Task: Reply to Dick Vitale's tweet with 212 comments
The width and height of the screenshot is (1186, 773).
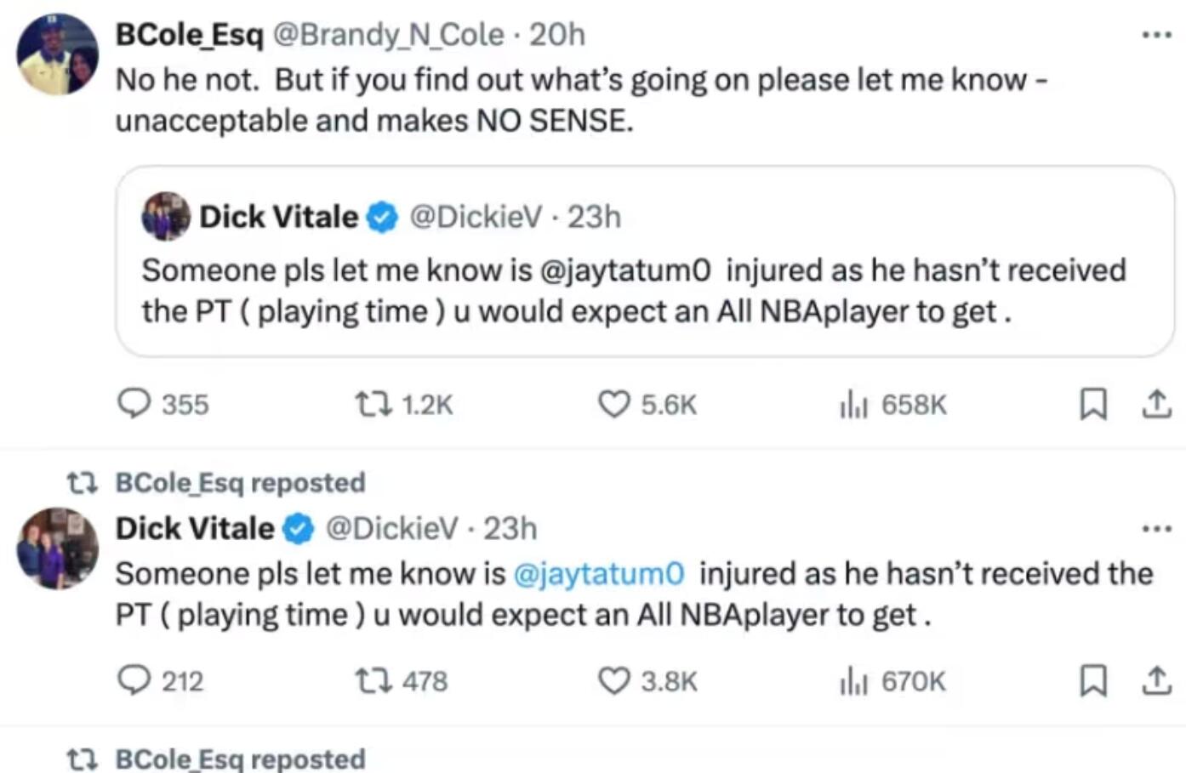Action: [134, 680]
